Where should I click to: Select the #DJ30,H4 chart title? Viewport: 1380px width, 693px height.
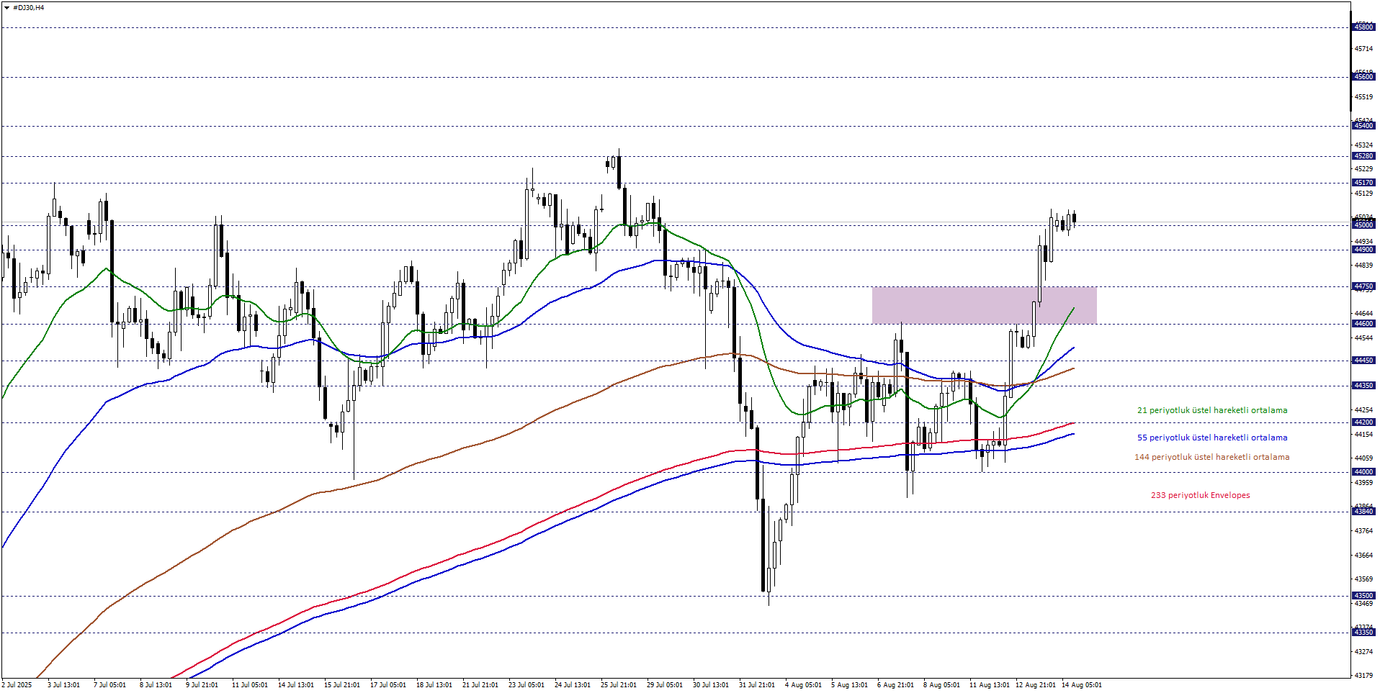[x=29, y=7]
